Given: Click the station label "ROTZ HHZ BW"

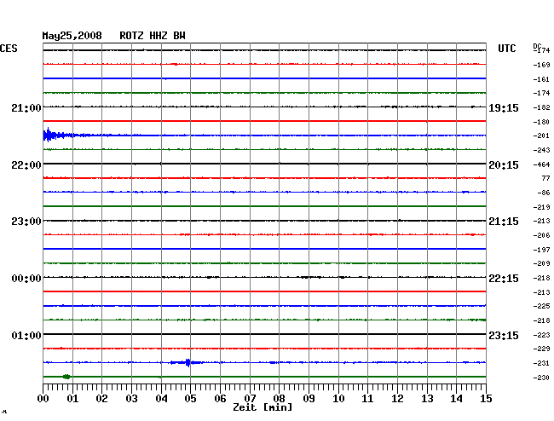Looking at the screenshot, I should (x=153, y=36).
